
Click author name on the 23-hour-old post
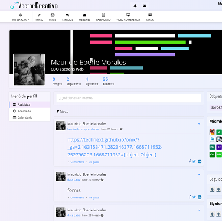click(87, 210)
